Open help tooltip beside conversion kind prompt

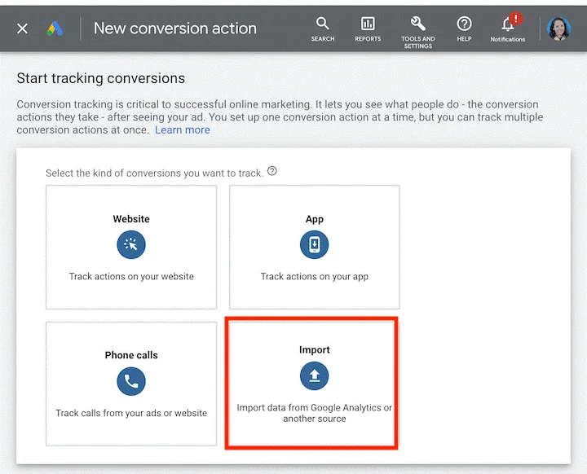pyautogui.click(x=272, y=171)
